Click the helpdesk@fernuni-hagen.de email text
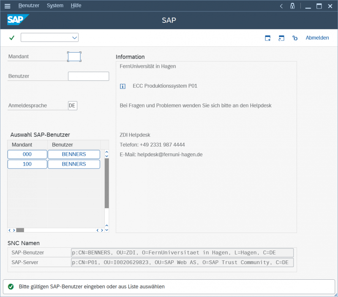Image resolution: width=338 pixels, height=297 pixels. (x=170, y=155)
